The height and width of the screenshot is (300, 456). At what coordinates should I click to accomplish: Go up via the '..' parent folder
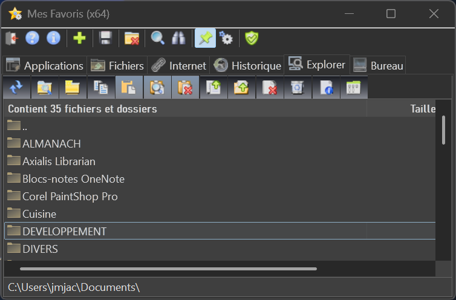(x=24, y=126)
